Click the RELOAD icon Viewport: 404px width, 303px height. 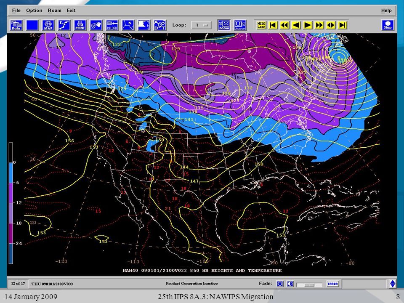[112, 25]
